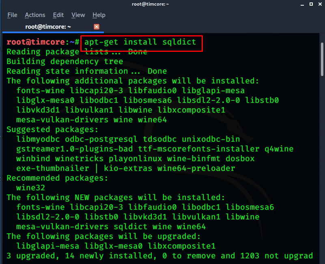Click the terminal vertical scrollbar thumb
The image size is (325, 264).
pos(322,60)
